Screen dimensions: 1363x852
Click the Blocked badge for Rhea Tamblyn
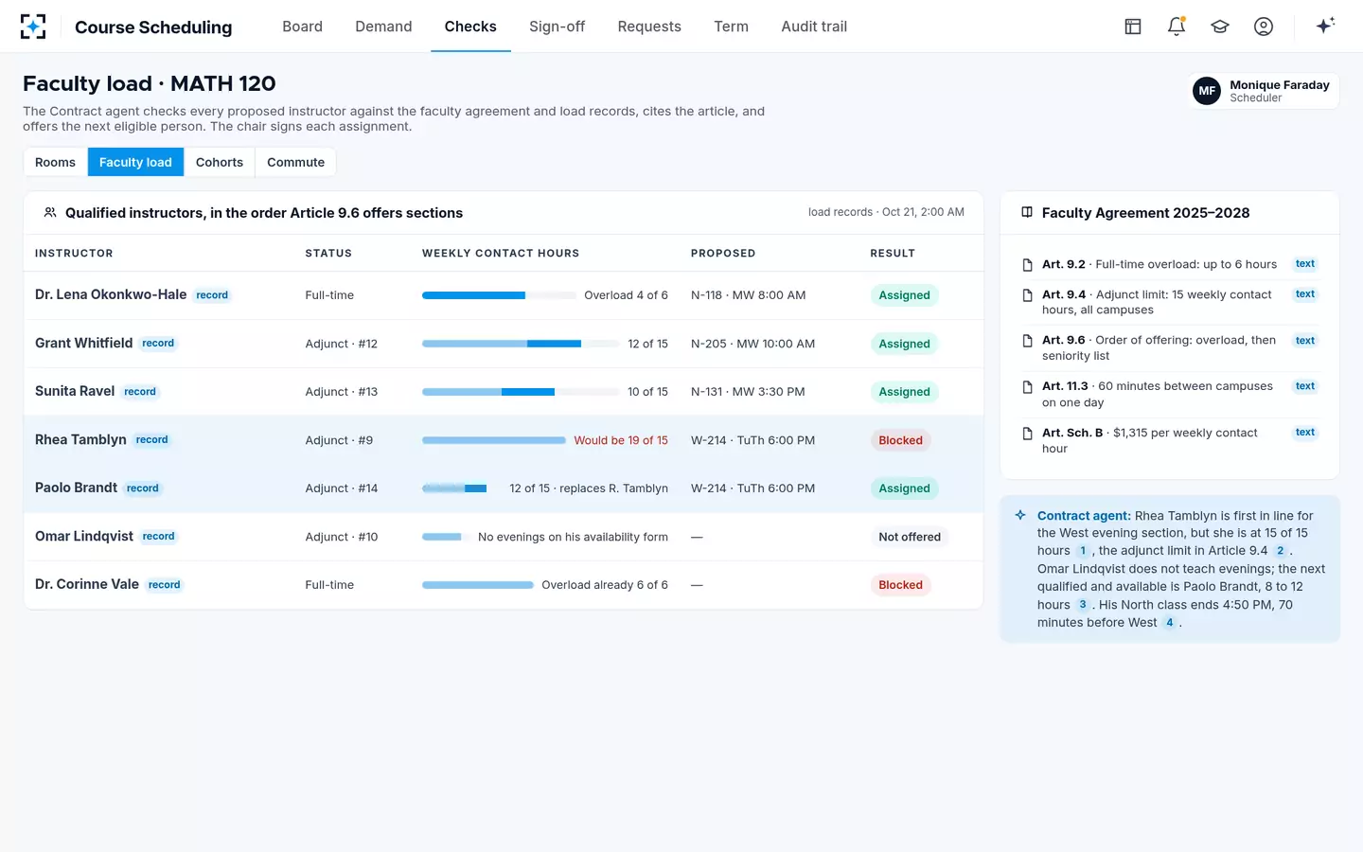pyautogui.click(x=900, y=440)
